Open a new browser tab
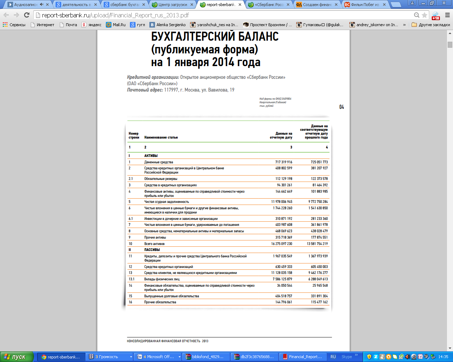453x362 pixels. point(396,5)
